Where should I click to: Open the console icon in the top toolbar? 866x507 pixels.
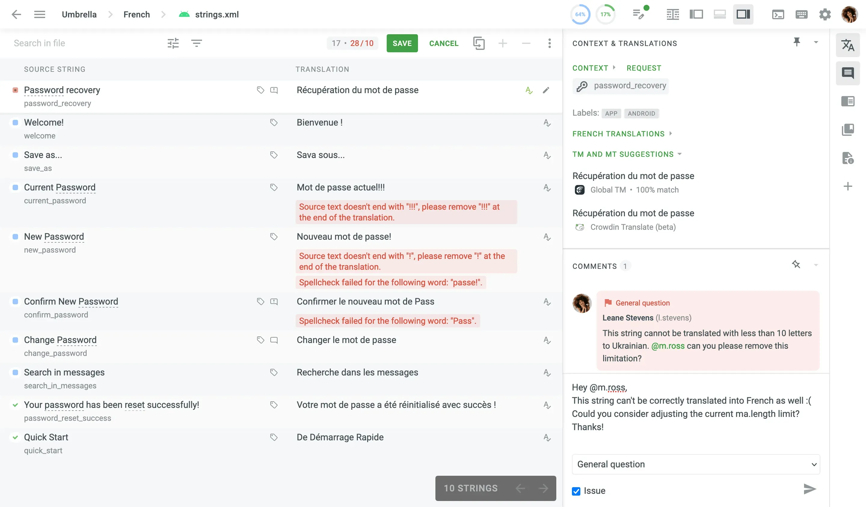point(778,14)
